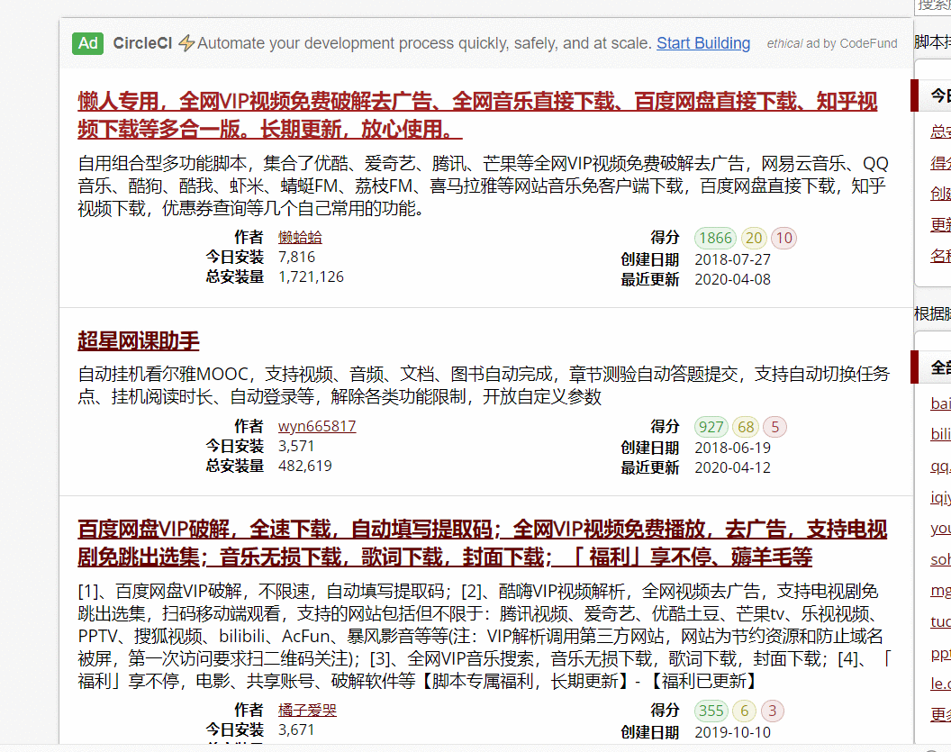This screenshot has width=951, height=752.
Task: Select total installs value 482,619
Action: click(x=304, y=467)
